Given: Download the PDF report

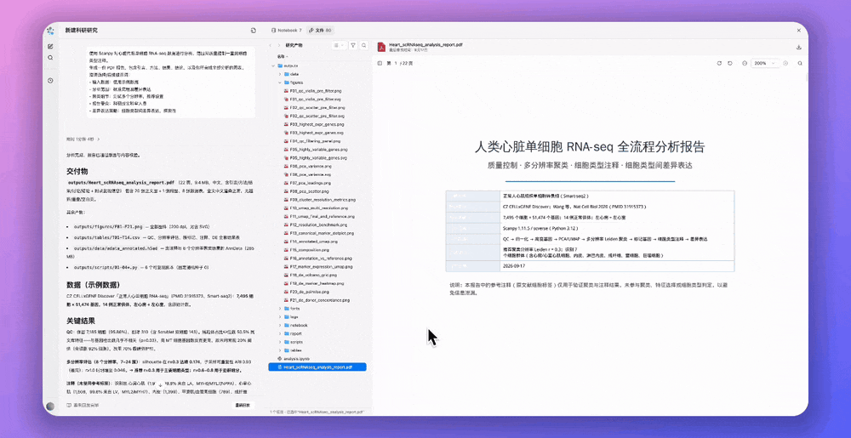Looking at the screenshot, I should pos(799,47).
